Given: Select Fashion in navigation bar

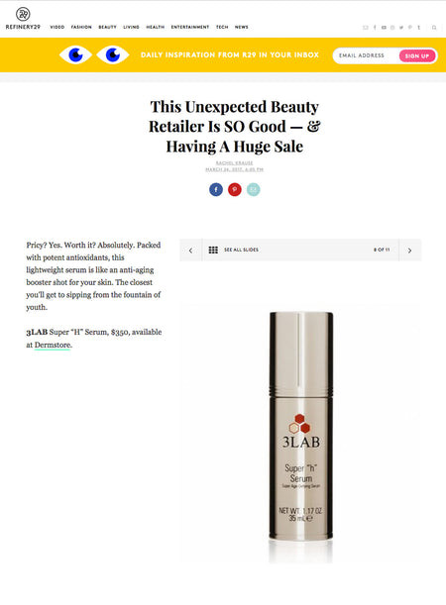Looking at the screenshot, I should point(81,27).
